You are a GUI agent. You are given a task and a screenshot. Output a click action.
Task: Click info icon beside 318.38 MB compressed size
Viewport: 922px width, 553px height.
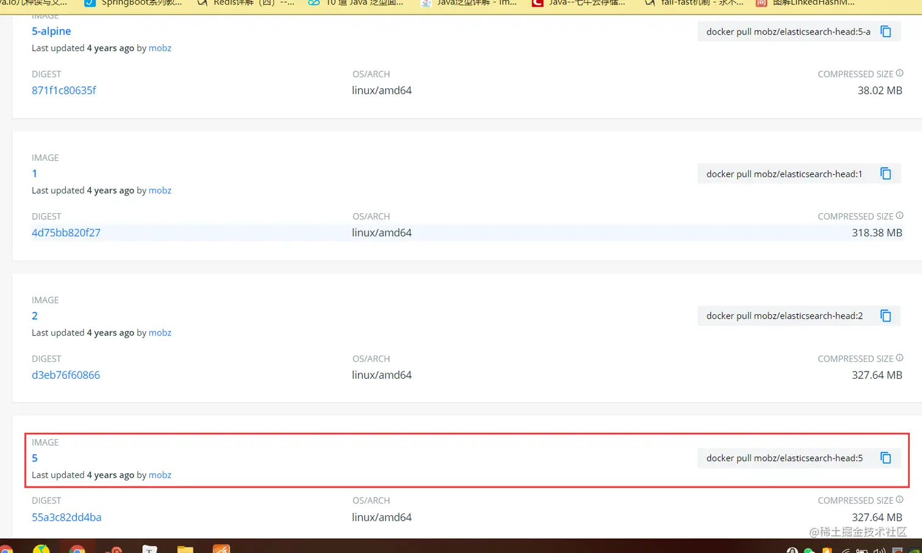(x=899, y=216)
